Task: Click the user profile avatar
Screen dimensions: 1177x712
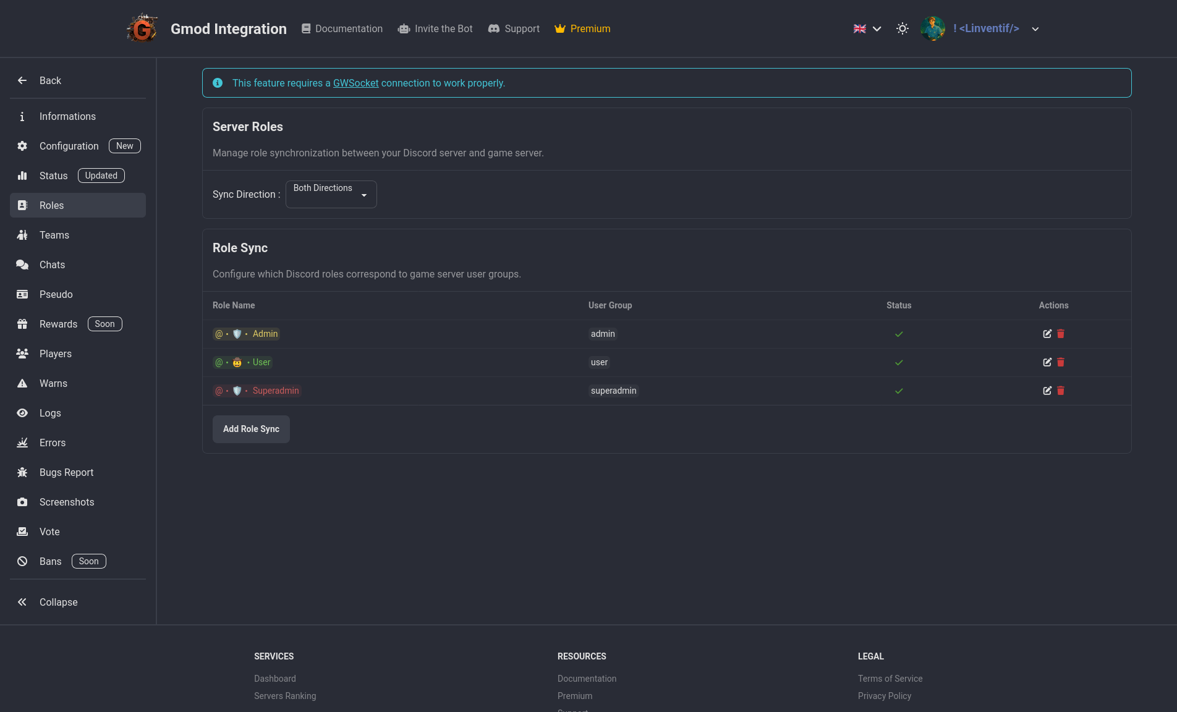Action: pos(932,28)
